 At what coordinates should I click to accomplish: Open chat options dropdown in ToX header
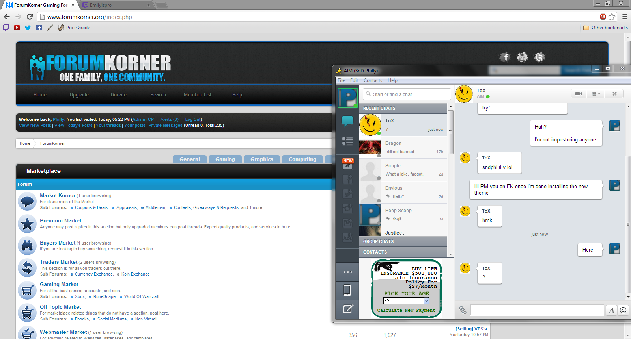(x=596, y=94)
